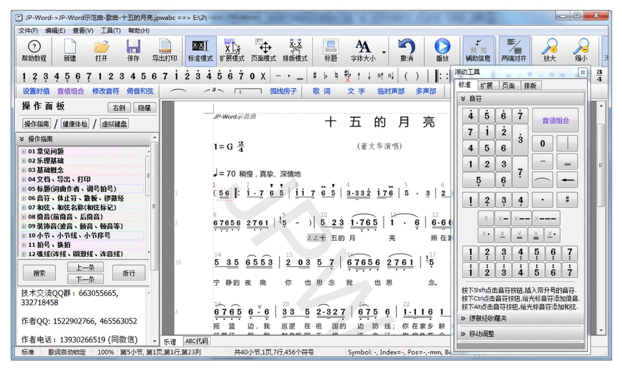The width and height of the screenshot is (622, 371).
Task: Open the Tools 工具(T) menu
Action: point(110,30)
